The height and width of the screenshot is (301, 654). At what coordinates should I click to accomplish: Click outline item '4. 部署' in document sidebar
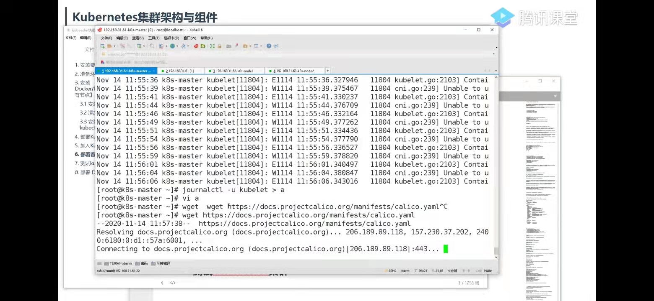point(85,137)
